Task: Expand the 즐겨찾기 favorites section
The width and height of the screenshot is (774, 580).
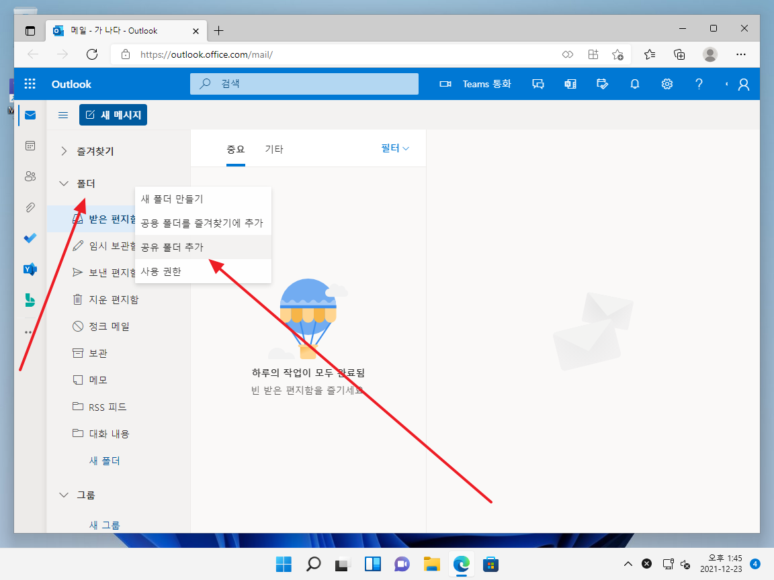Action: click(64, 151)
